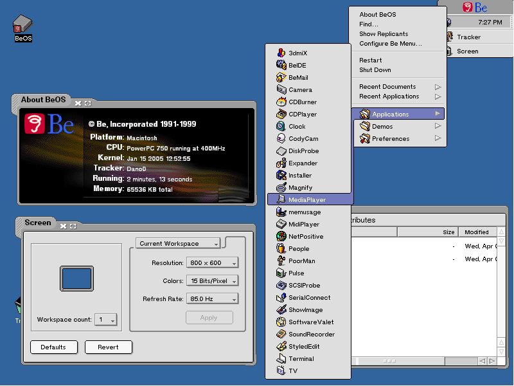
Task: Launch SoftwareValet installer
Action: [x=308, y=322]
